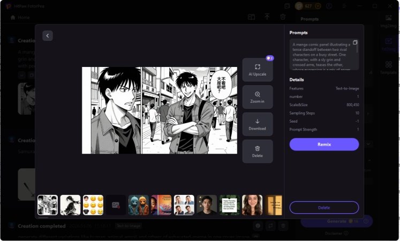Open the four-portrait collage thumbnail
The height and width of the screenshot is (241, 400).
click(184, 205)
